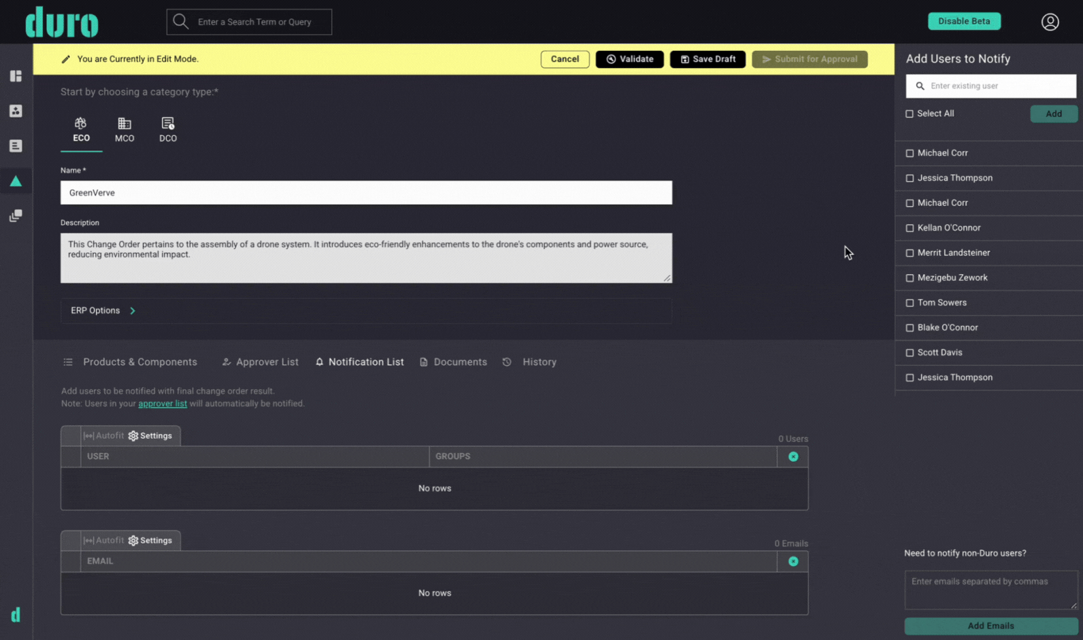Select the Notification List tab
The image size is (1083, 640).
tap(360, 363)
